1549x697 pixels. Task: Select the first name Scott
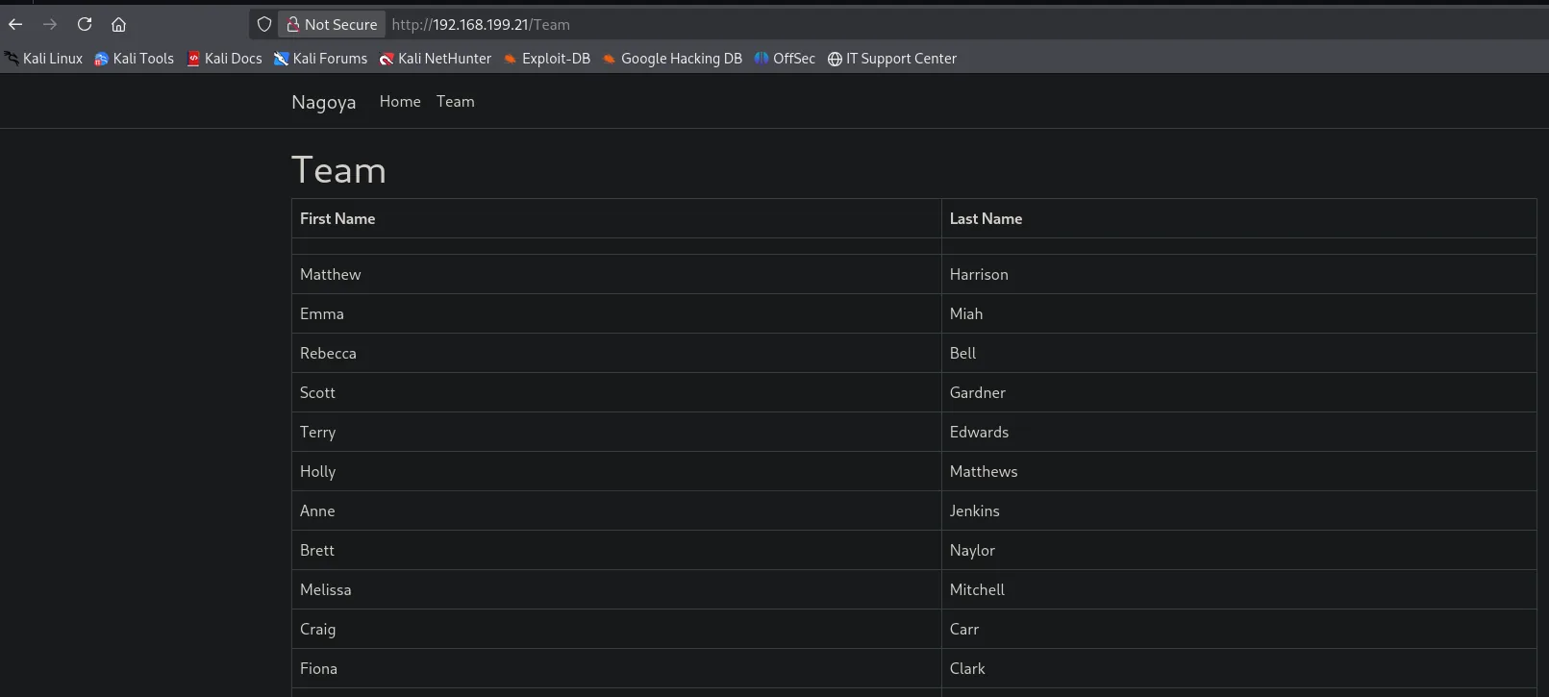tap(317, 392)
